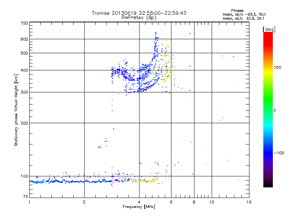The image size is (293, 220).
Task: Click the 'mean, sd,O: -93.3, 18.0' line
Action: pos(244,14)
